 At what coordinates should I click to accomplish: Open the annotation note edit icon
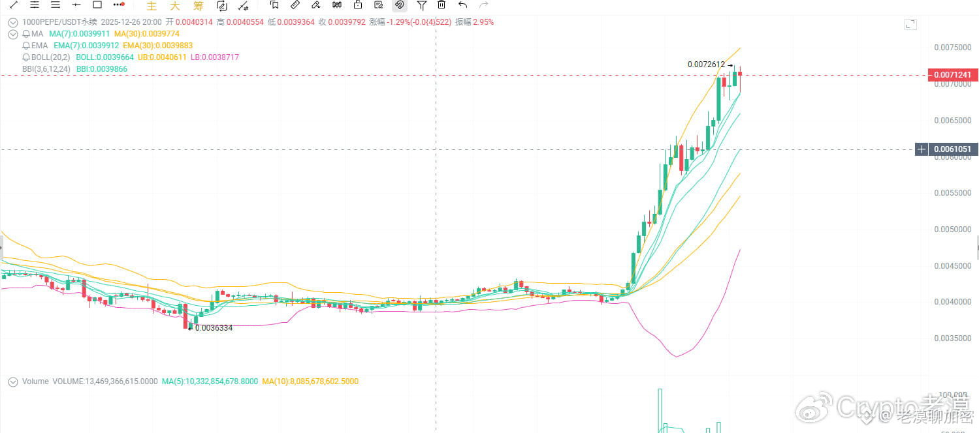(x=379, y=5)
